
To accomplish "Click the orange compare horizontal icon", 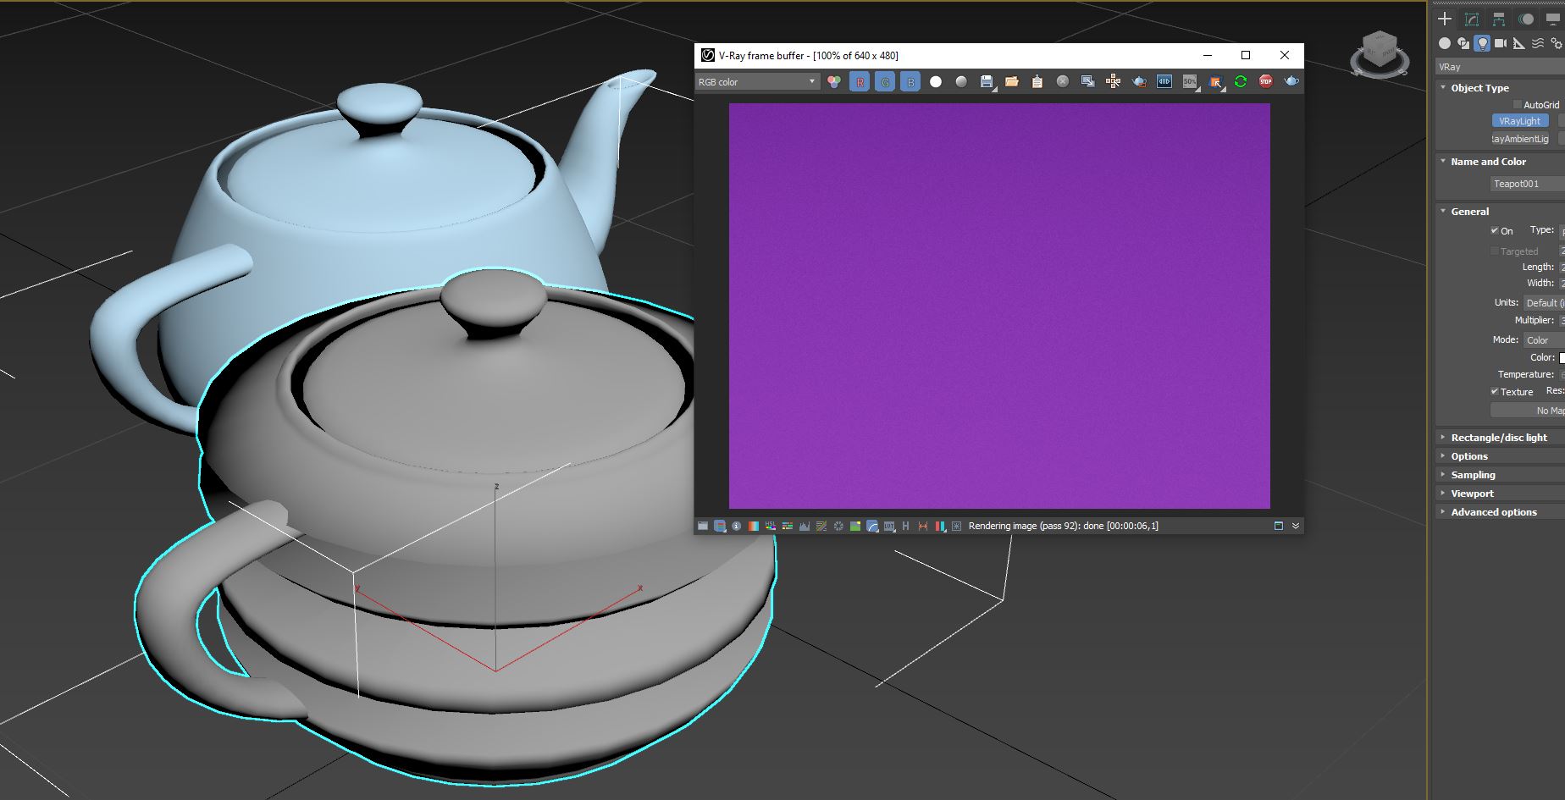I will tap(923, 526).
